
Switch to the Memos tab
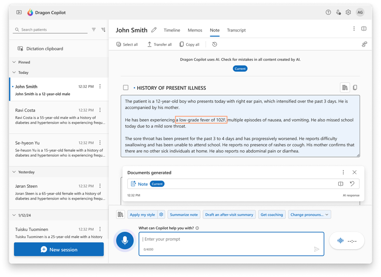coord(195,30)
